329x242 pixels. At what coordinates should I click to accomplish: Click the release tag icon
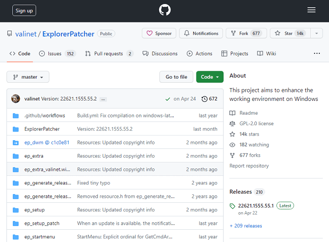(x=233, y=206)
